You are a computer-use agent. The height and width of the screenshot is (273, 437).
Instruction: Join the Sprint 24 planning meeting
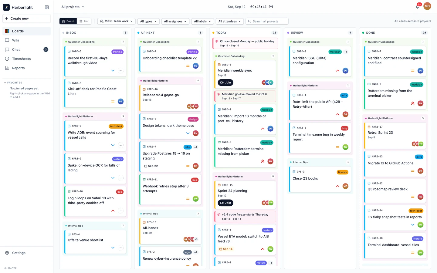(x=225, y=203)
